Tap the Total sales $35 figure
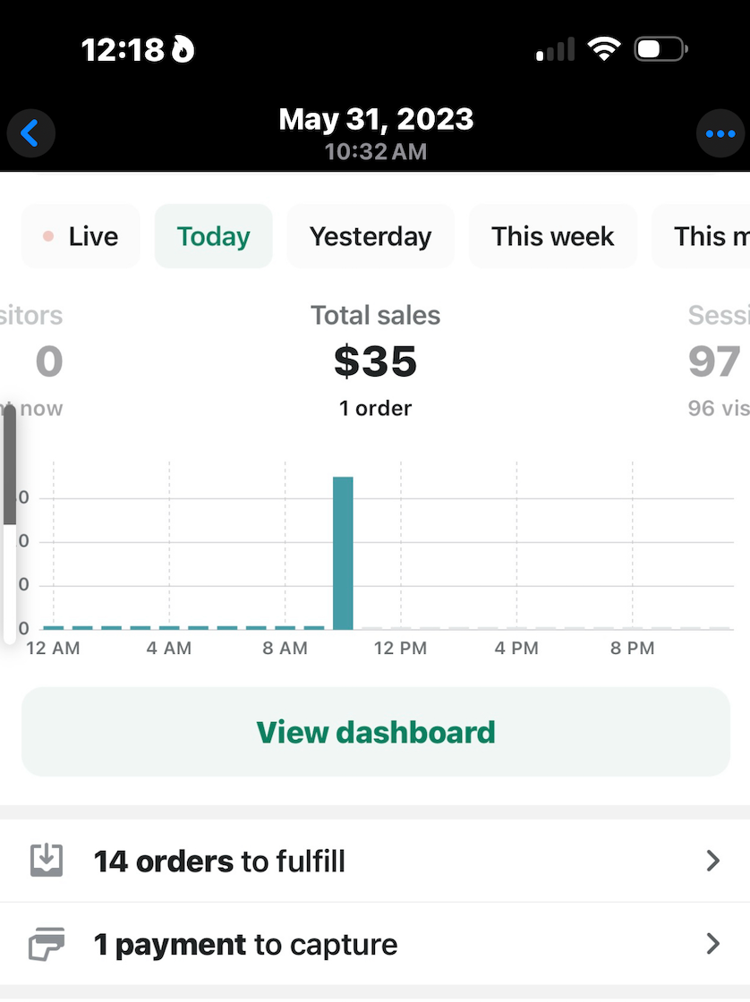This screenshot has height=1002, width=750. tap(375, 361)
